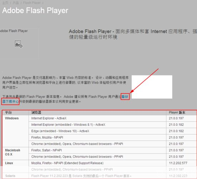This screenshot has width=197, height=179.
Task: Click the Adobe Flash Player sidebar label
Action: pyautogui.click(x=14, y=31)
